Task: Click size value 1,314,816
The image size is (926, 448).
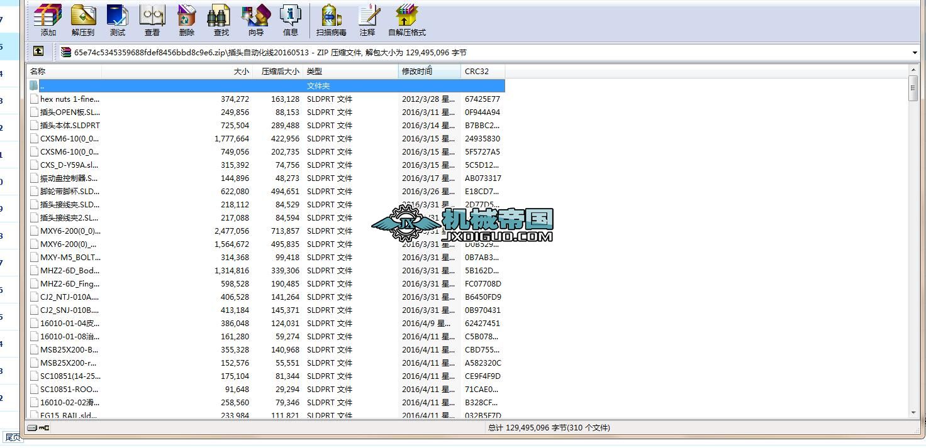Action: [231, 270]
